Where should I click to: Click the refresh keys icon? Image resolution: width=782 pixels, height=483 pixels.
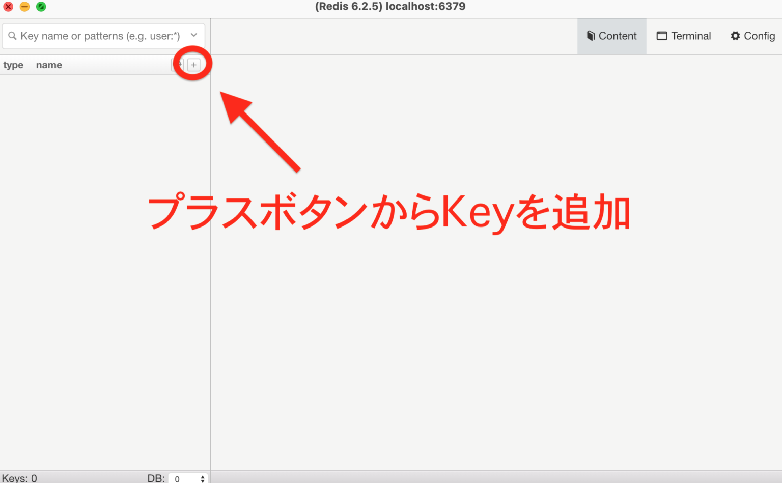pyautogui.click(x=178, y=64)
